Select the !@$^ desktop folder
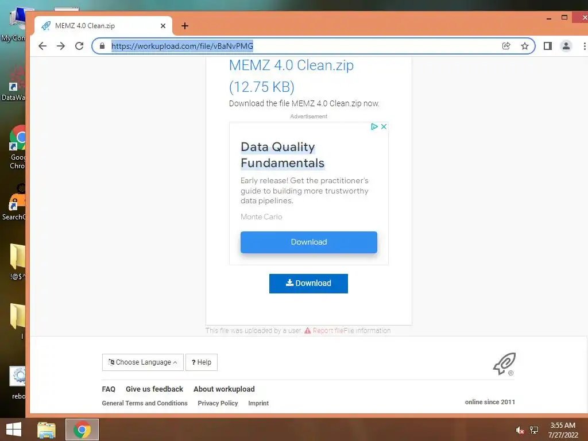Image resolution: width=588 pixels, height=441 pixels. pyautogui.click(x=17, y=262)
